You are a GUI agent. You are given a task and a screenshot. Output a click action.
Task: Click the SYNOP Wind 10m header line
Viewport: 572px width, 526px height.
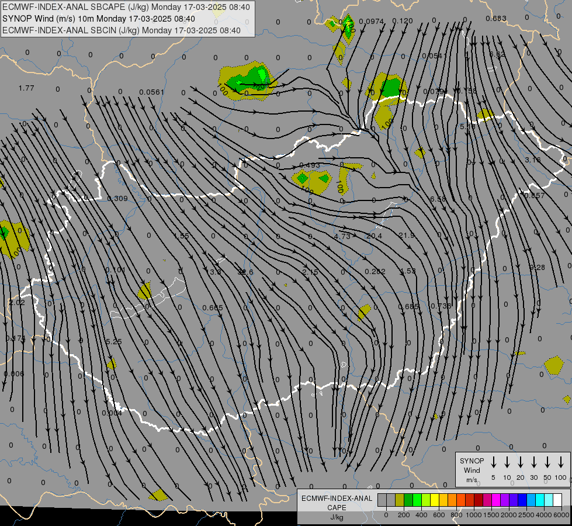[99, 19]
